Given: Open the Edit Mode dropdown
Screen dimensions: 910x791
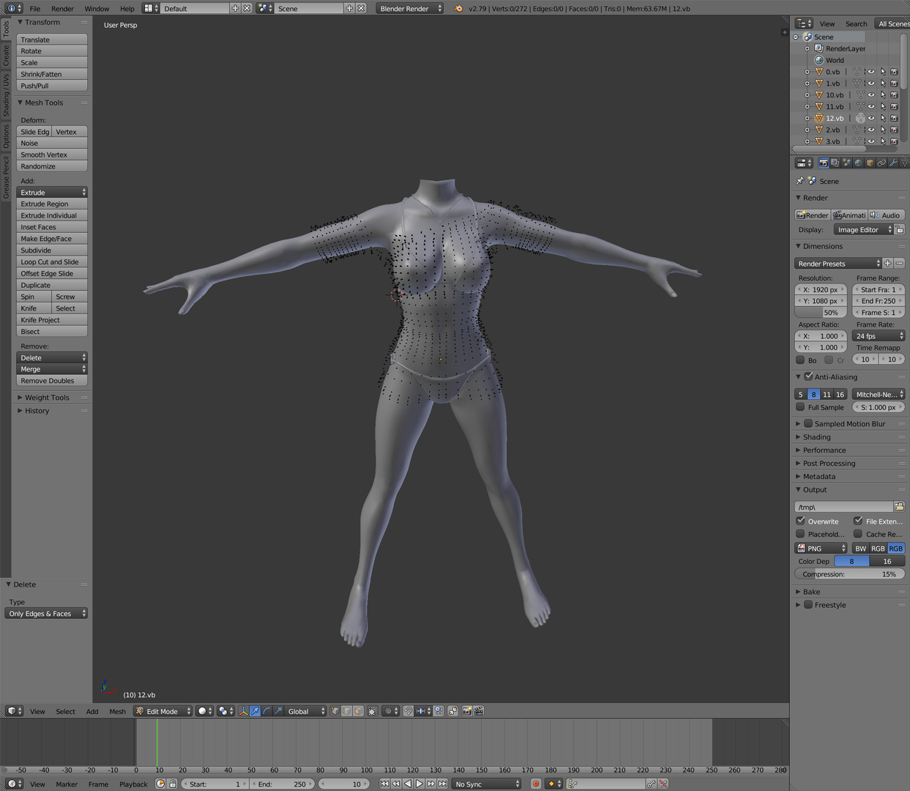Looking at the screenshot, I should [x=163, y=711].
